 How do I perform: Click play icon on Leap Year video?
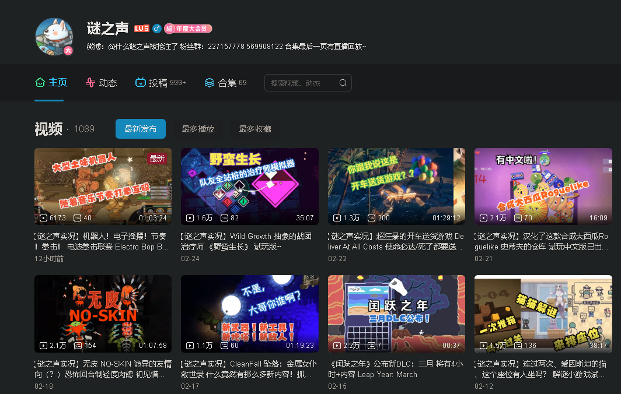337,346
